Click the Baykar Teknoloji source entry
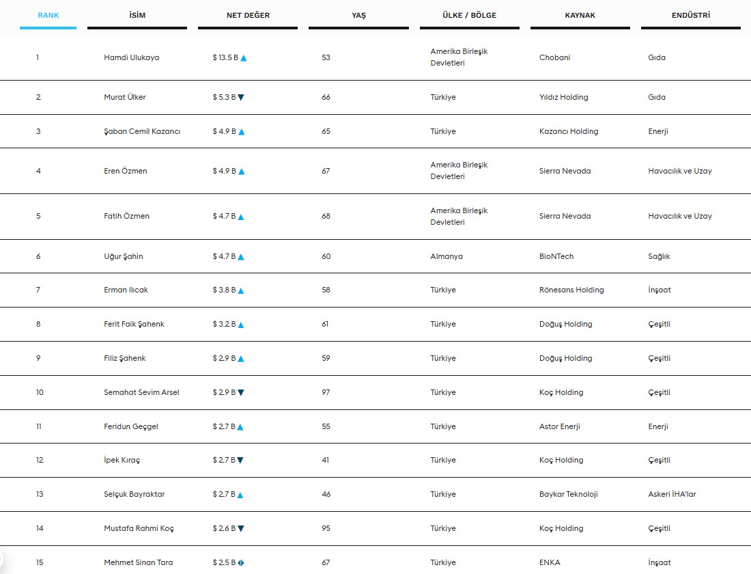The height and width of the screenshot is (574, 751). pos(568,494)
